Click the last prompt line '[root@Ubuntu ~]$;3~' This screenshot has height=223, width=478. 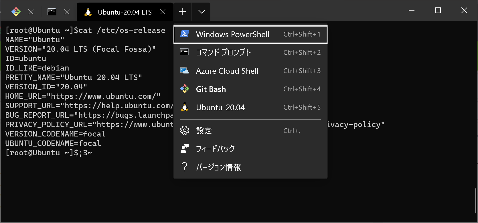point(49,153)
